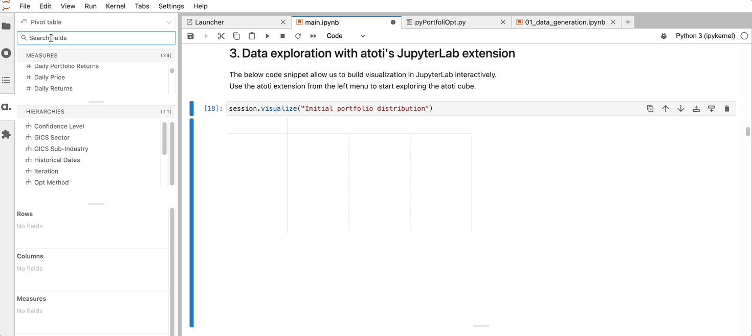Move cell 18 down with arrow icon
Viewport: 752px width, 336px height.
(x=681, y=108)
